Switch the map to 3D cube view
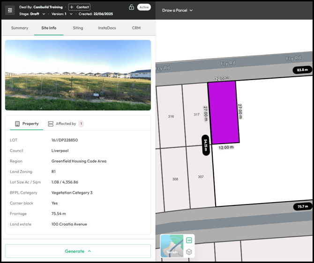The height and width of the screenshot is (263, 314). 189,252
